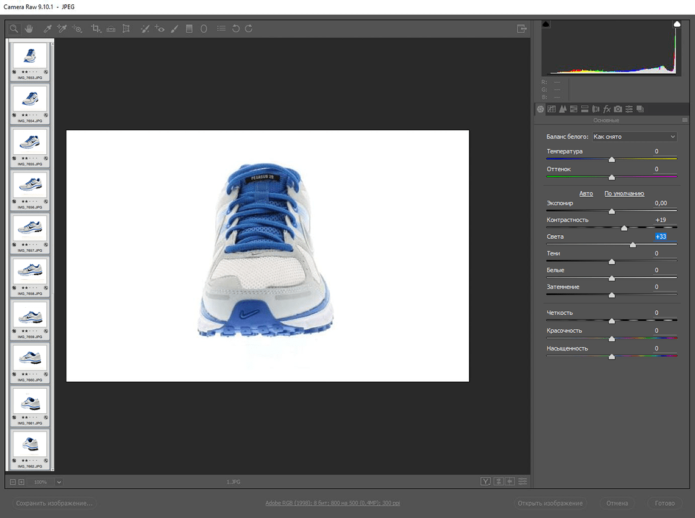Click the Открыть изображение button
The height and width of the screenshot is (518, 695).
550,503
